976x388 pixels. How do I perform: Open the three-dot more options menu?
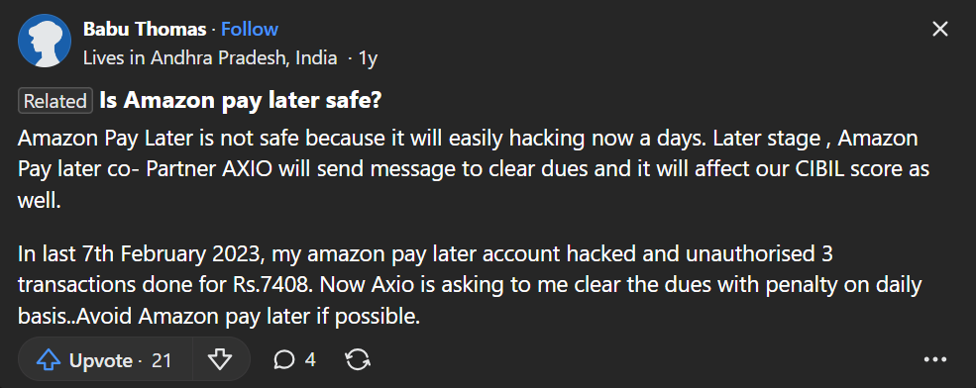935,359
